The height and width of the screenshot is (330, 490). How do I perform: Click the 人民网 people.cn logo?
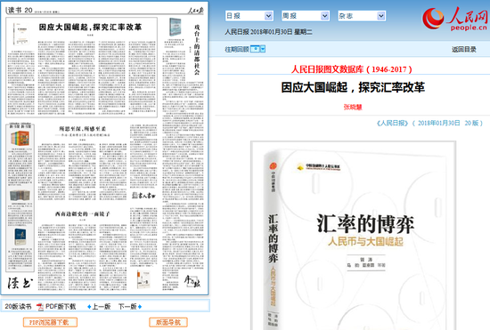tap(455, 19)
